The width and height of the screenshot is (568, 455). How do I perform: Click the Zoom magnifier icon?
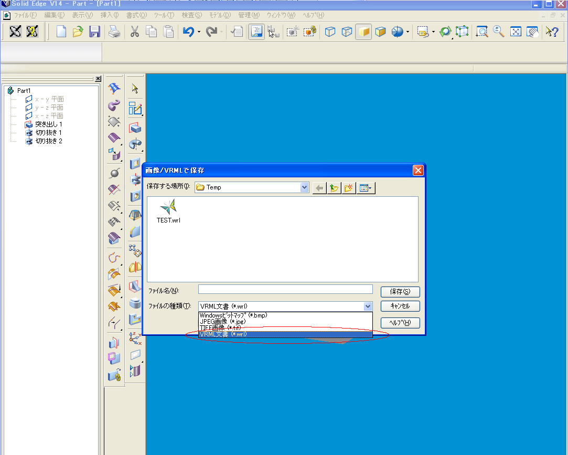pyautogui.click(x=498, y=31)
